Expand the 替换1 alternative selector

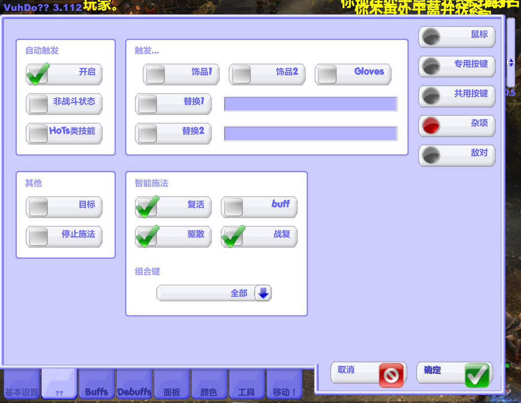click(x=146, y=104)
